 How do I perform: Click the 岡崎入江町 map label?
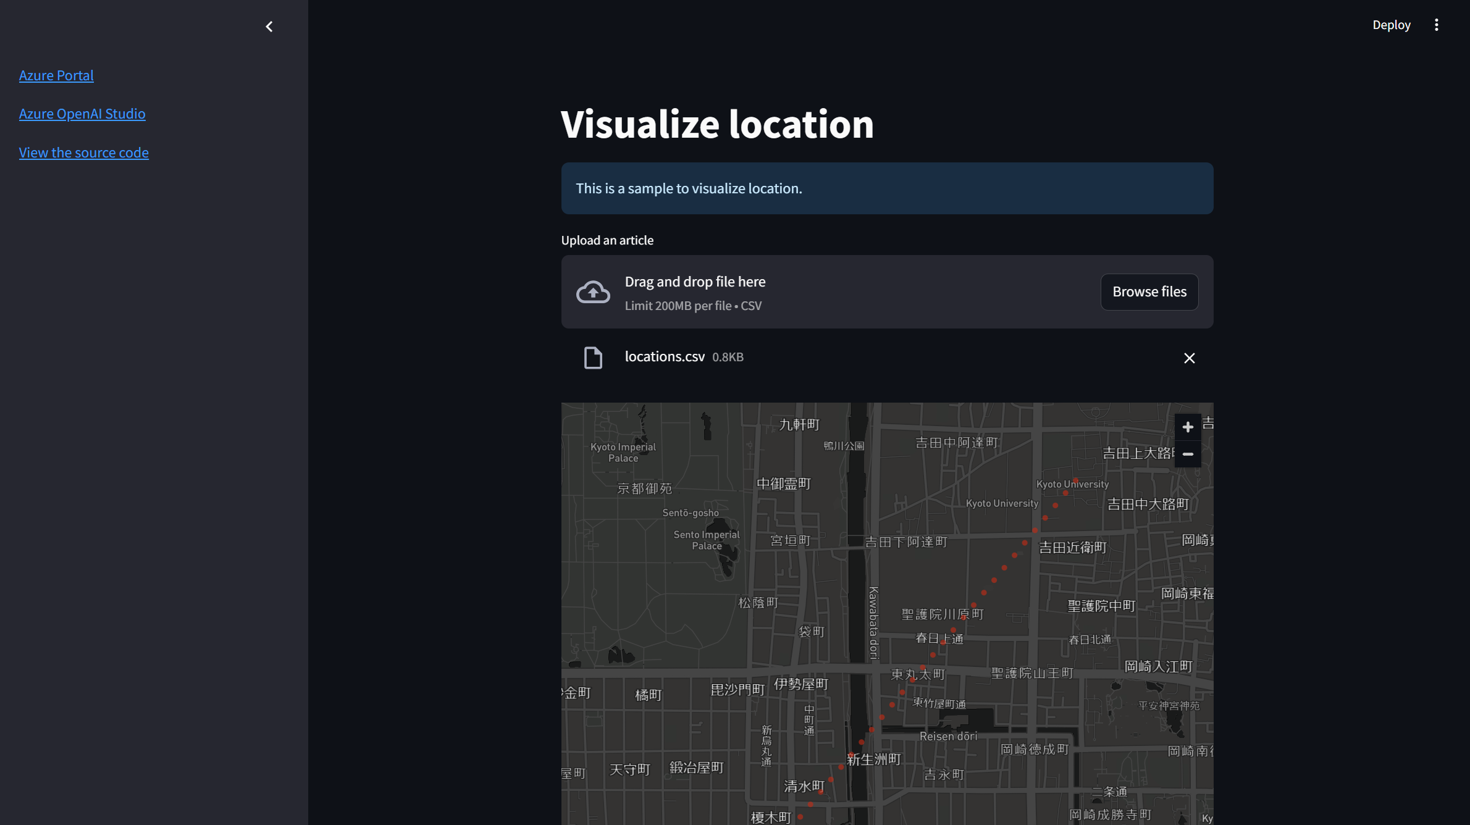click(1158, 666)
